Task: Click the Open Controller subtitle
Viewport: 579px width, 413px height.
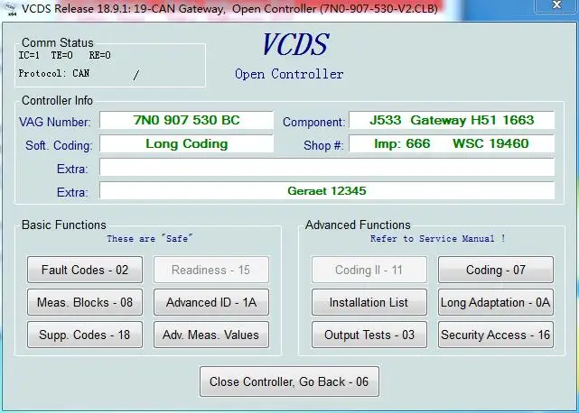Action: [289, 74]
